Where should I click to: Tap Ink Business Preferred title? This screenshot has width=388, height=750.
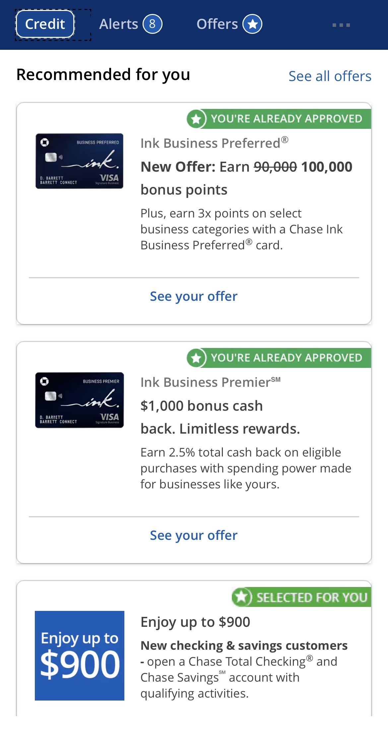214,143
